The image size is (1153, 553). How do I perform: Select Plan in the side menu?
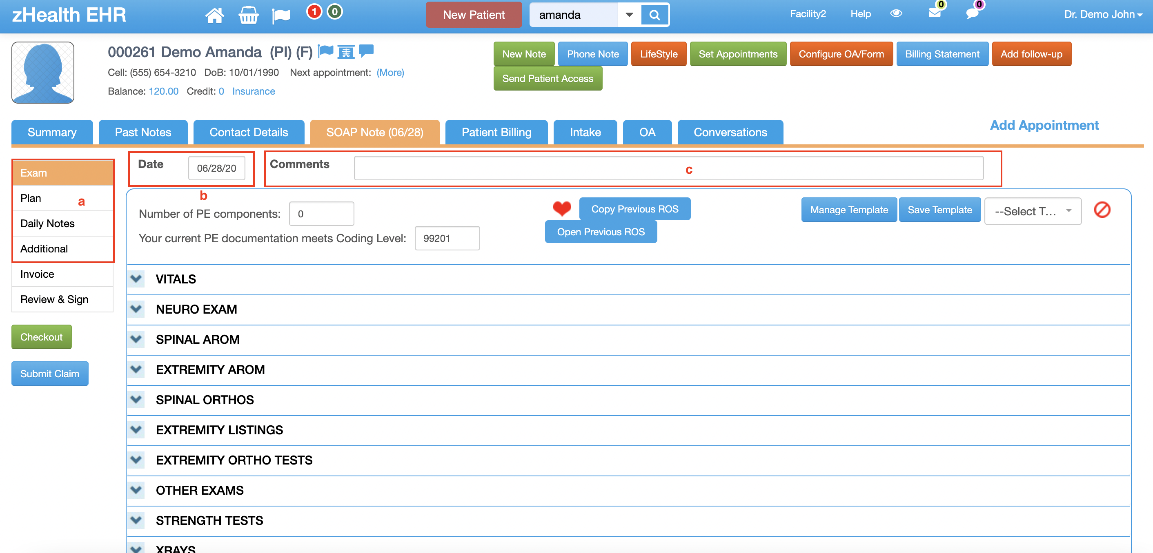pyautogui.click(x=62, y=198)
